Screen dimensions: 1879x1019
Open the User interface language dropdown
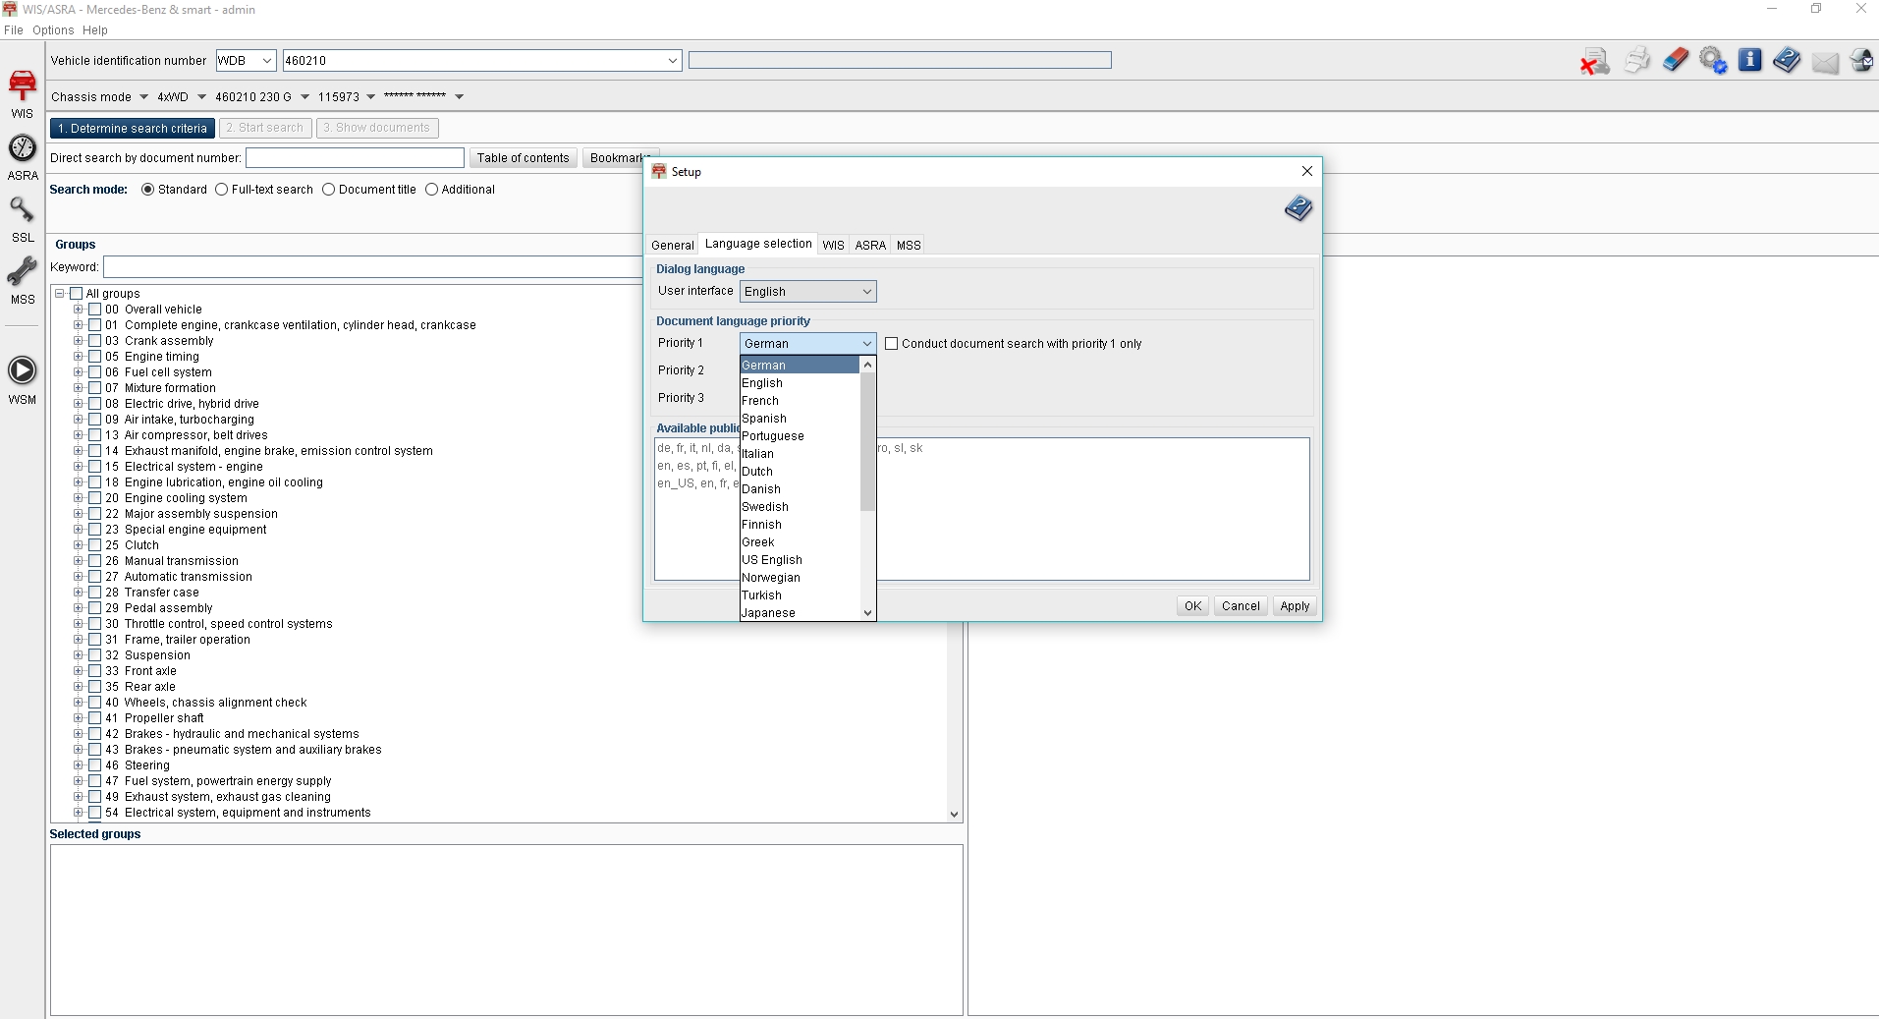tap(807, 292)
